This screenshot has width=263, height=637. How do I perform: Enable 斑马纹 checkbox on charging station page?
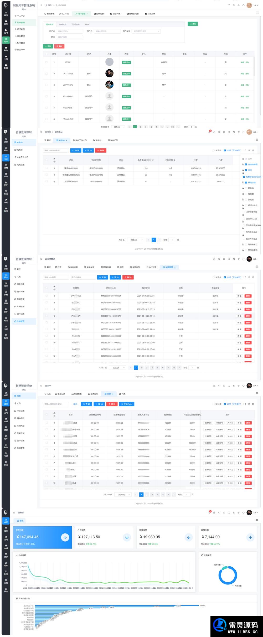pos(213,151)
